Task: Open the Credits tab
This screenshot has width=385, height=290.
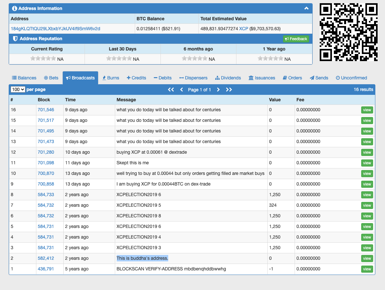Action: click(136, 78)
